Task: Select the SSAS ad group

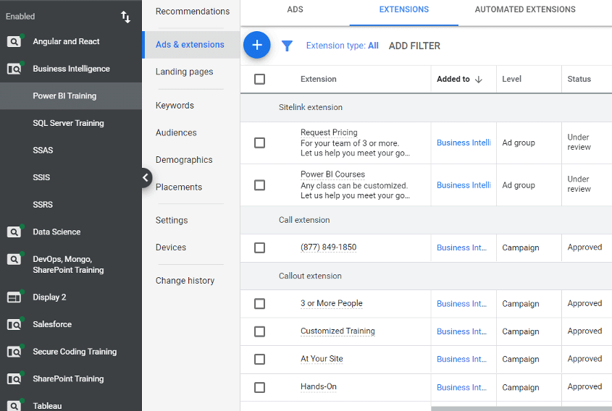Action: (x=43, y=151)
